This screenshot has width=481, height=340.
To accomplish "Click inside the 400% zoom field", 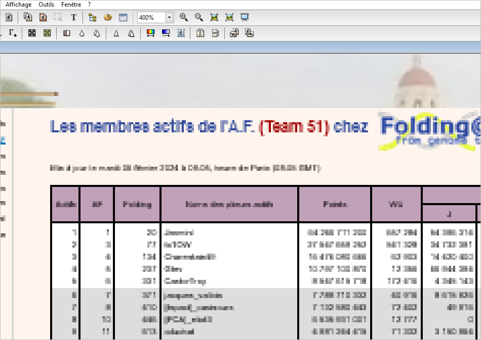I will 151,18.
